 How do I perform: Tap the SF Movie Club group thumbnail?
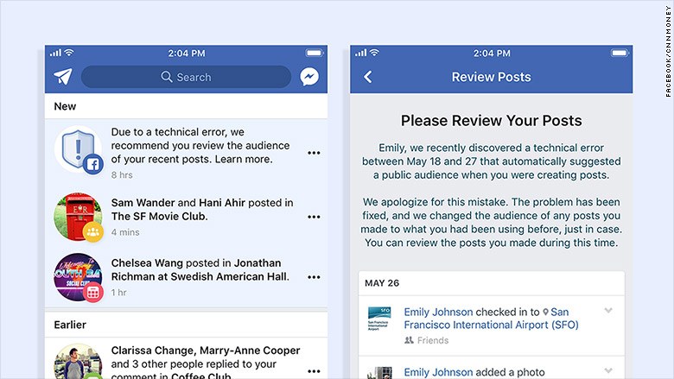(x=79, y=217)
